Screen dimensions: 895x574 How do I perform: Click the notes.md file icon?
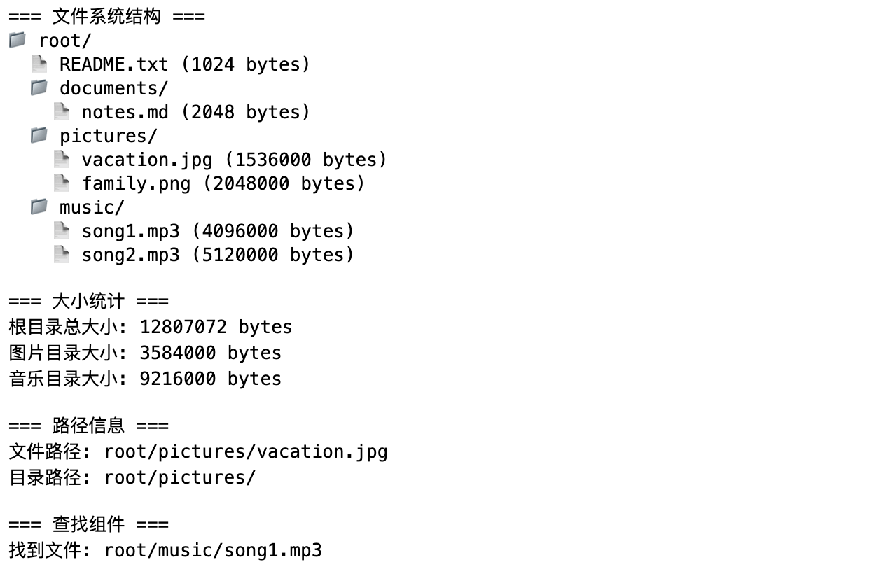click(62, 111)
